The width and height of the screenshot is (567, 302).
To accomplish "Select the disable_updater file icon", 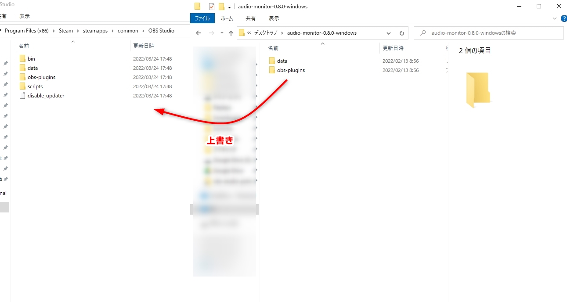I will click(23, 96).
